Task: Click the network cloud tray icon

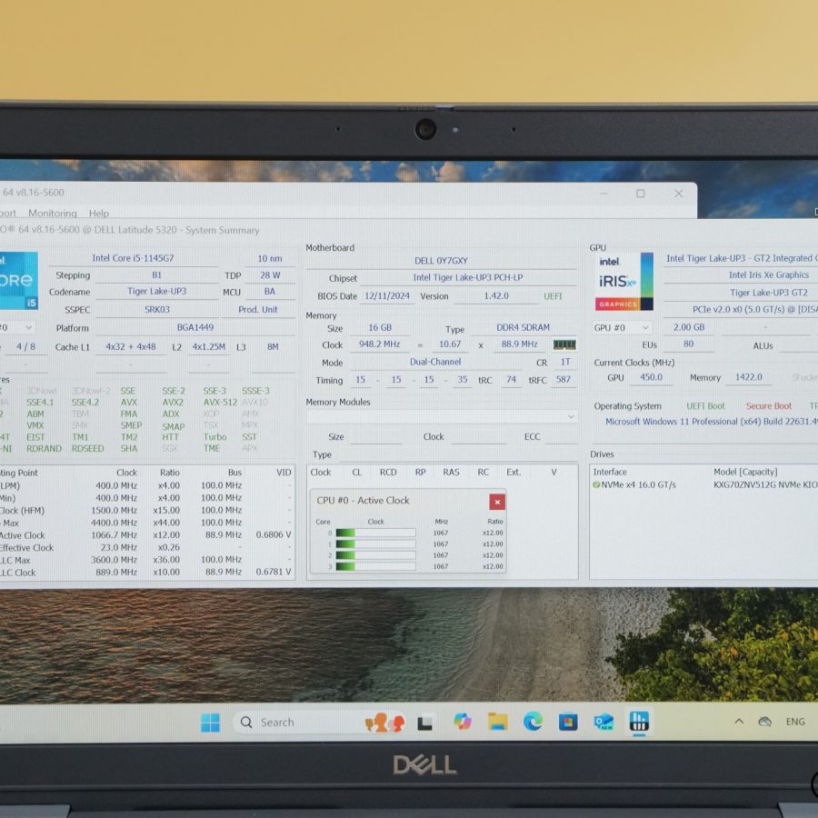Action: click(764, 722)
